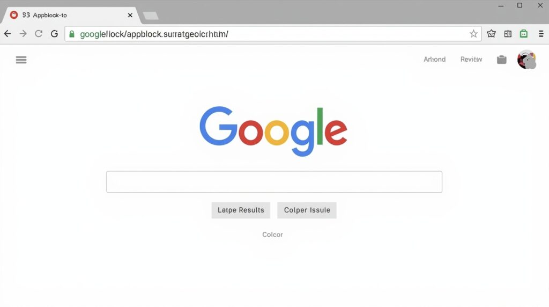Focus the Google search input box
Image resolution: width=549 pixels, height=307 pixels.
coord(274,181)
